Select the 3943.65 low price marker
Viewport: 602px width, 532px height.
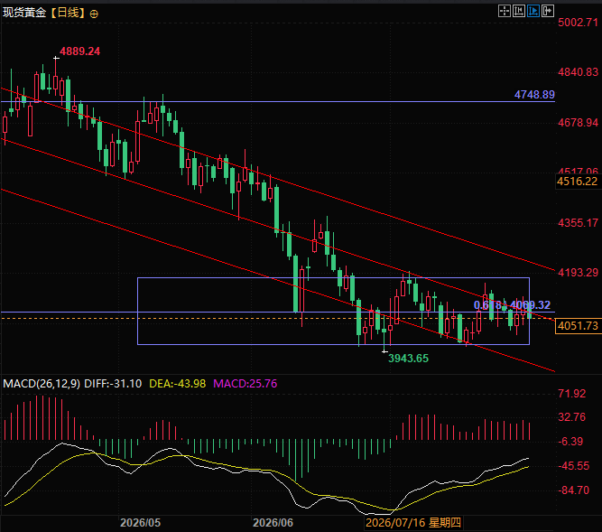408,359
